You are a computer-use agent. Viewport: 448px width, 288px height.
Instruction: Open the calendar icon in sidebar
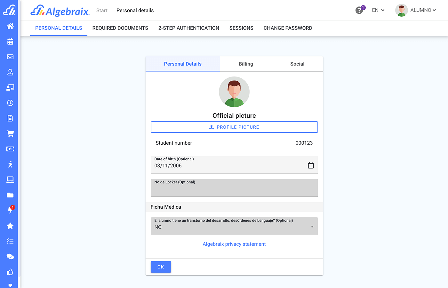[x=10, y=42]
